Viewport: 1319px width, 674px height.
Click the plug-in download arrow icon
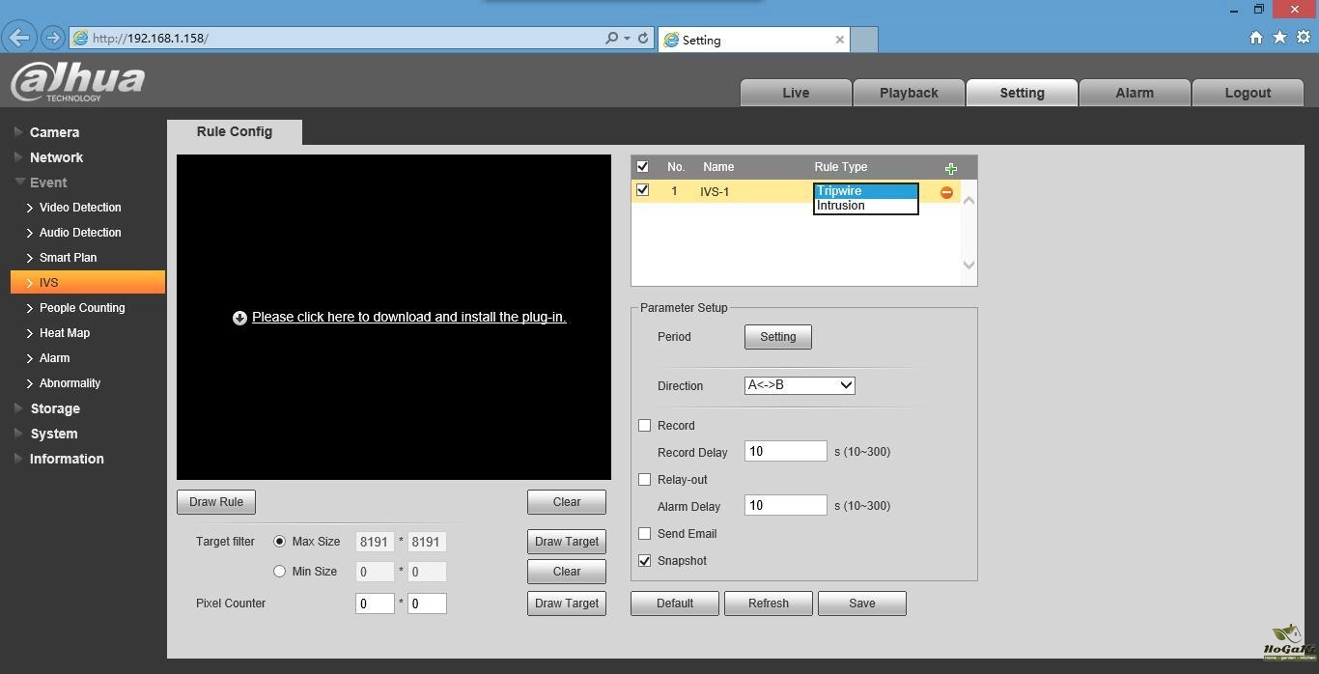tap(239, 318)
